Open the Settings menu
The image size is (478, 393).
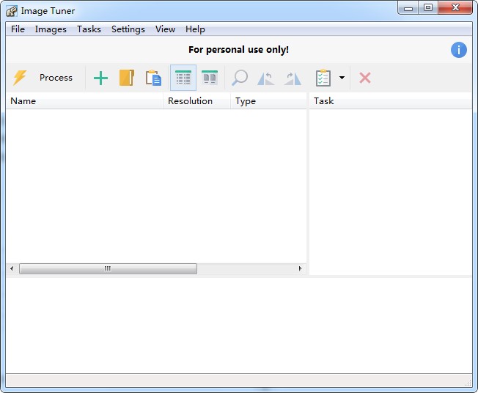128,29
